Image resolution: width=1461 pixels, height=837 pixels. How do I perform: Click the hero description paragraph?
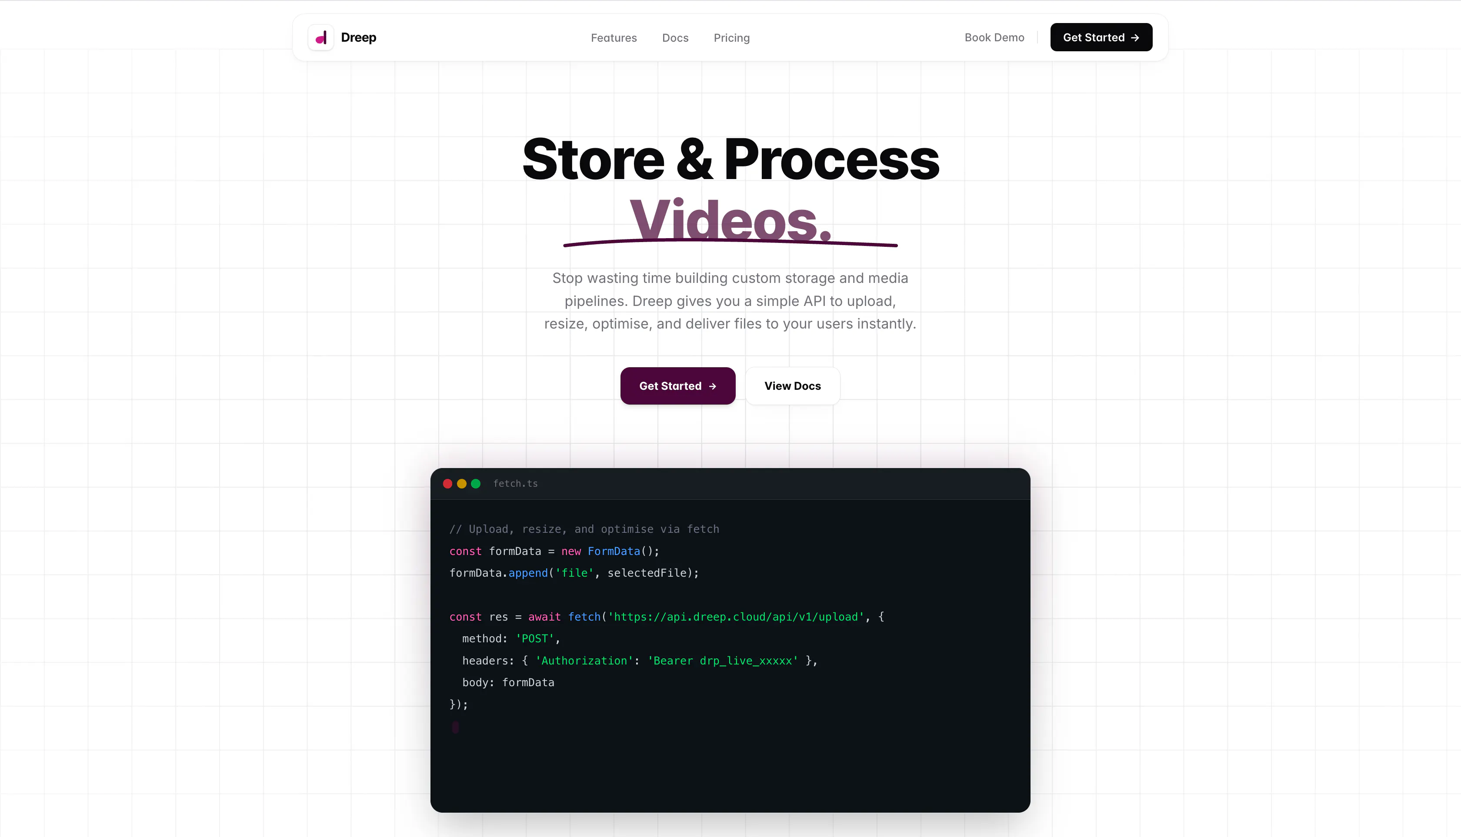point(730,301)
